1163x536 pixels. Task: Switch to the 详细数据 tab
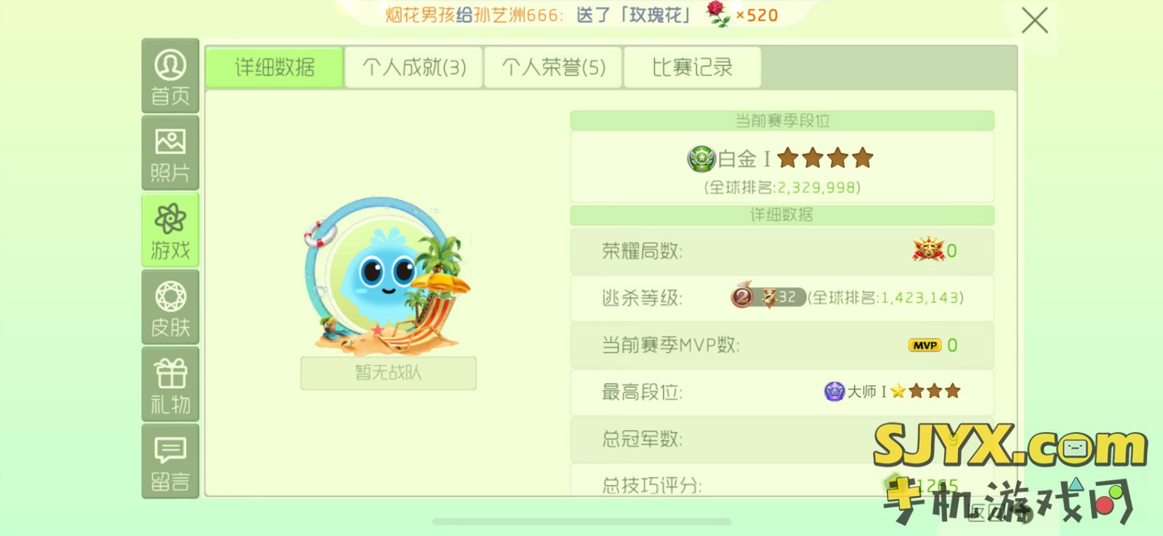pyautogui.click(x=274, y=68)
